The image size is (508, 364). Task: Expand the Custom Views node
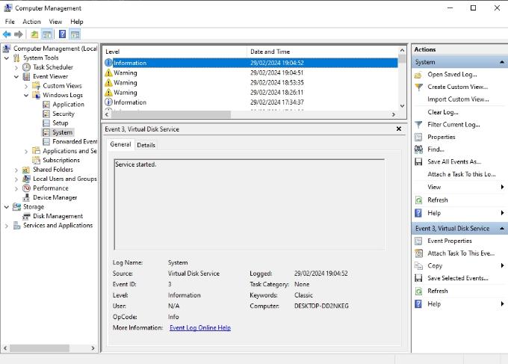tap(26, 86)
